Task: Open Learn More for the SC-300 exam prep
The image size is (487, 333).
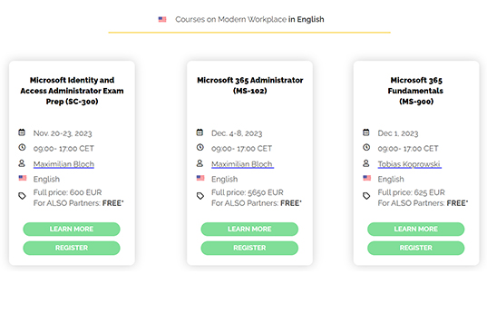Action: pos(72,229)
